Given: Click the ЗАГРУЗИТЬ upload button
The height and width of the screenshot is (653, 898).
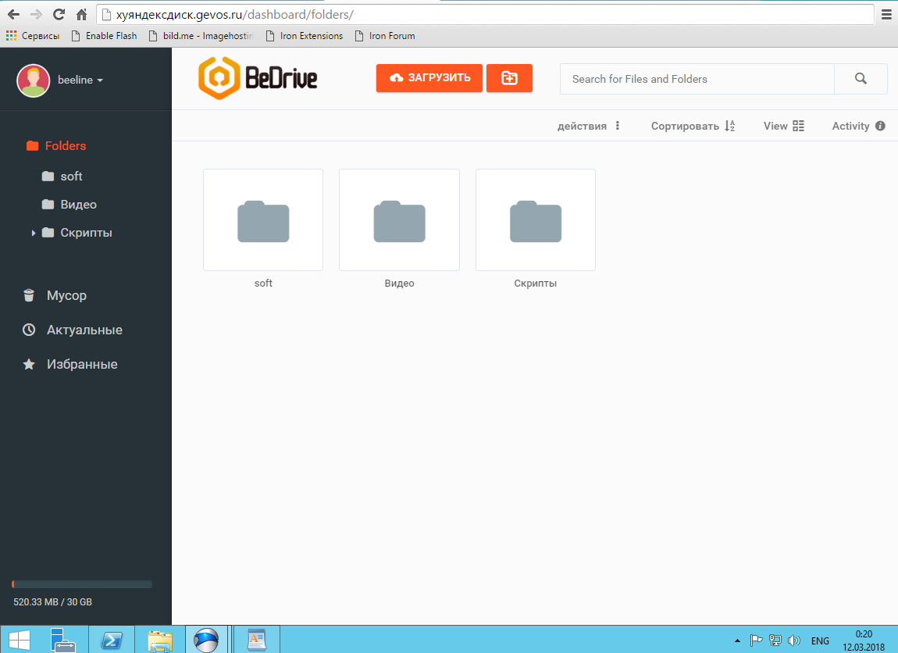Looking at the screenshot, I should point(429,78).
